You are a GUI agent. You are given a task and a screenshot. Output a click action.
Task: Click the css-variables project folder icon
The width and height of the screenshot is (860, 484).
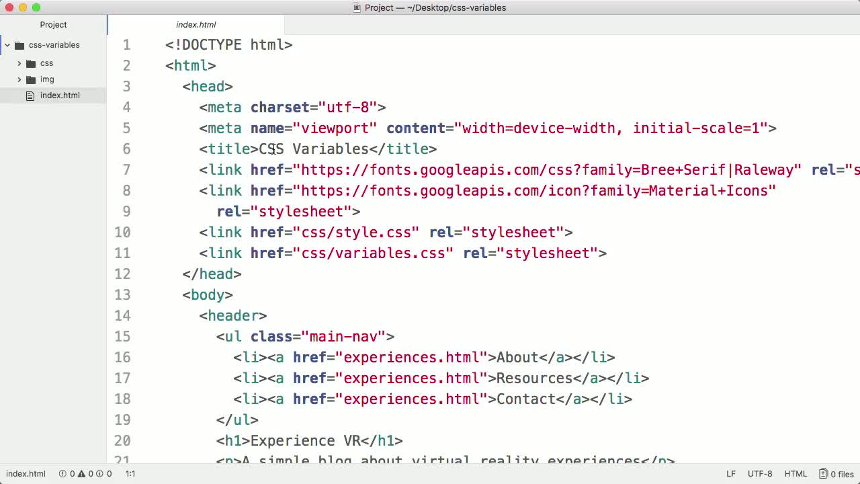[19, 45]
